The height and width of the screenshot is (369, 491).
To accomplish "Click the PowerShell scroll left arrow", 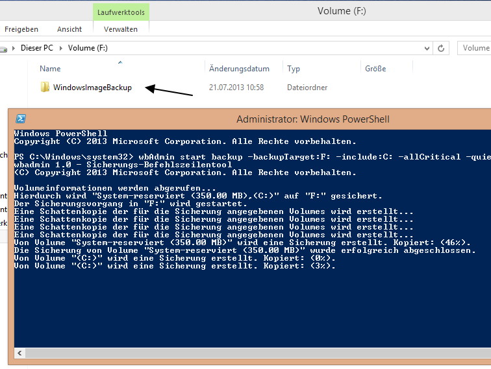I will 19,353.
